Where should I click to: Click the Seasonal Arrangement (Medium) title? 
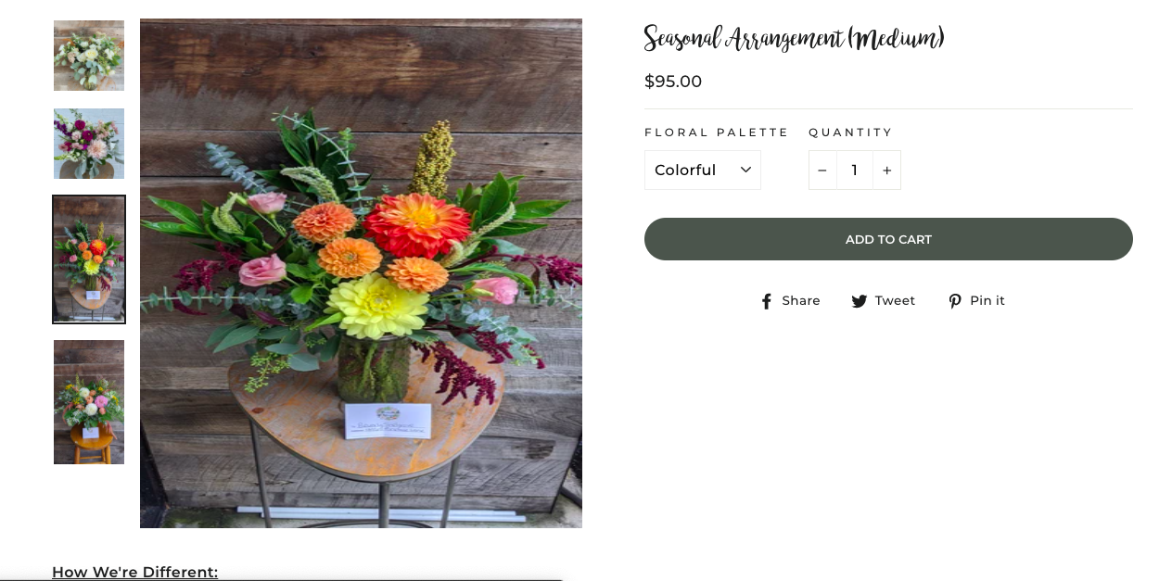tap(795, 38)
